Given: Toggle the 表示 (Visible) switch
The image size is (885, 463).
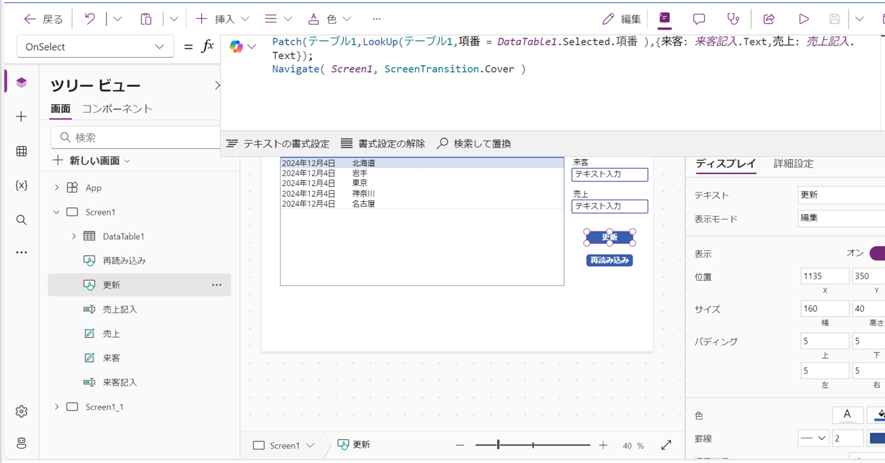Looking at the screenshot, I should [877, 253].
